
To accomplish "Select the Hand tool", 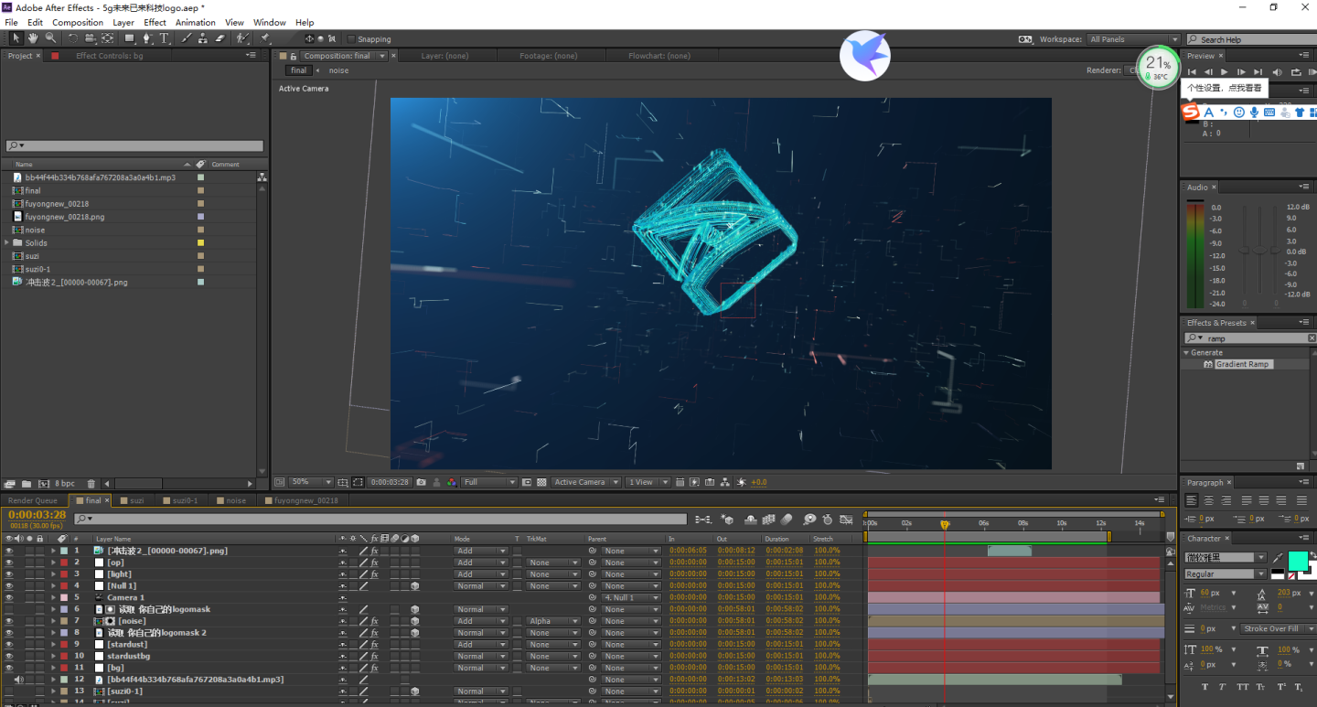I will click(33, 38).
